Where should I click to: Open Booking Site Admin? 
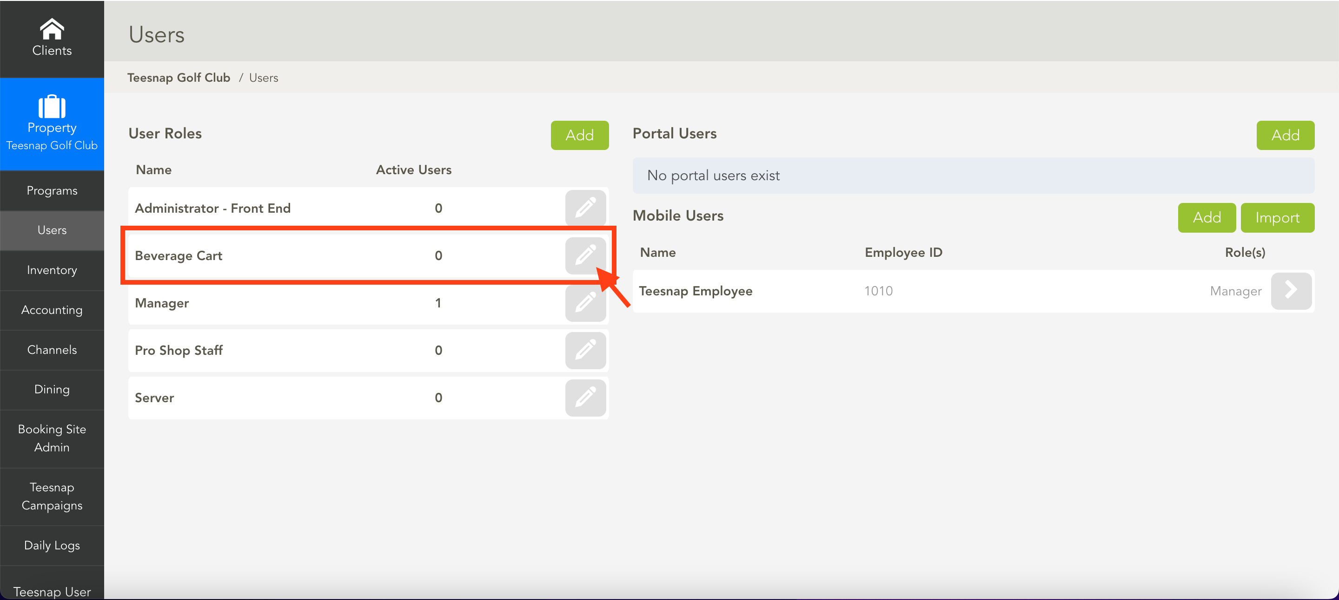pos(52,438)
